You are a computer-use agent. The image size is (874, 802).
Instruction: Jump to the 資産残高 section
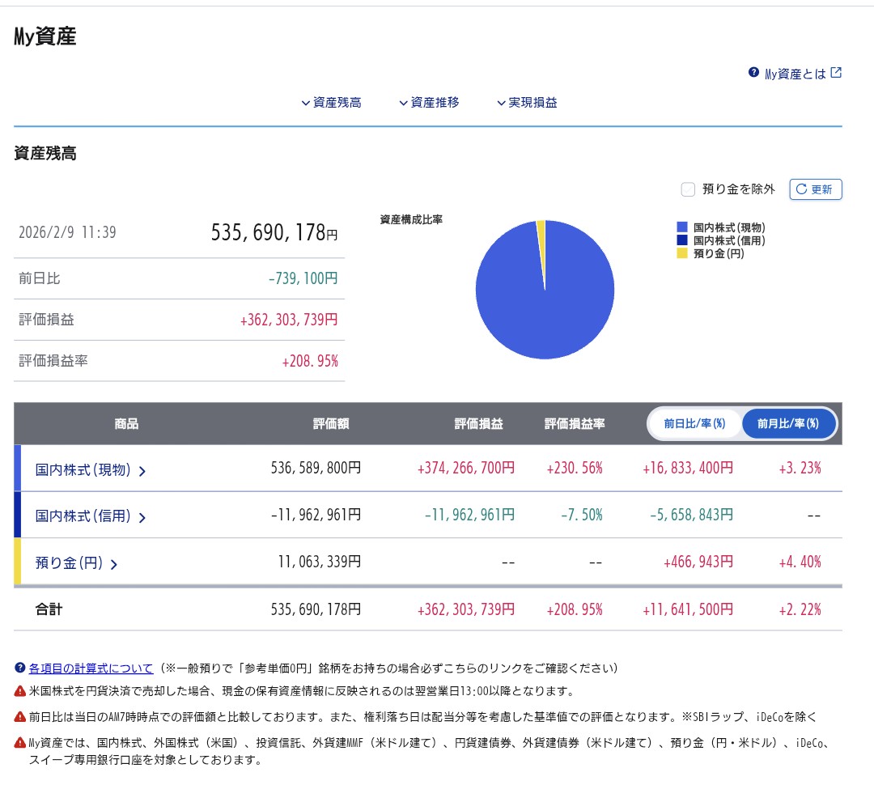tap(331, 103)
